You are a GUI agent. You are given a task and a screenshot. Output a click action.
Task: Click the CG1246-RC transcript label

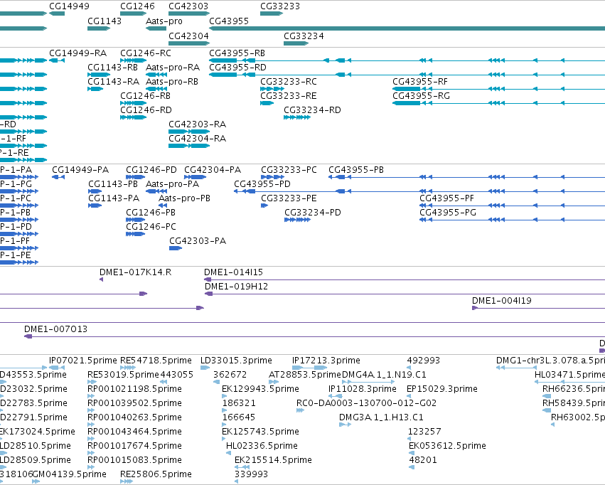tap(146, 53)
